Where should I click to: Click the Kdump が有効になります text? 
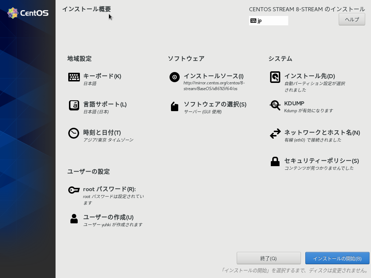point(309,111)
